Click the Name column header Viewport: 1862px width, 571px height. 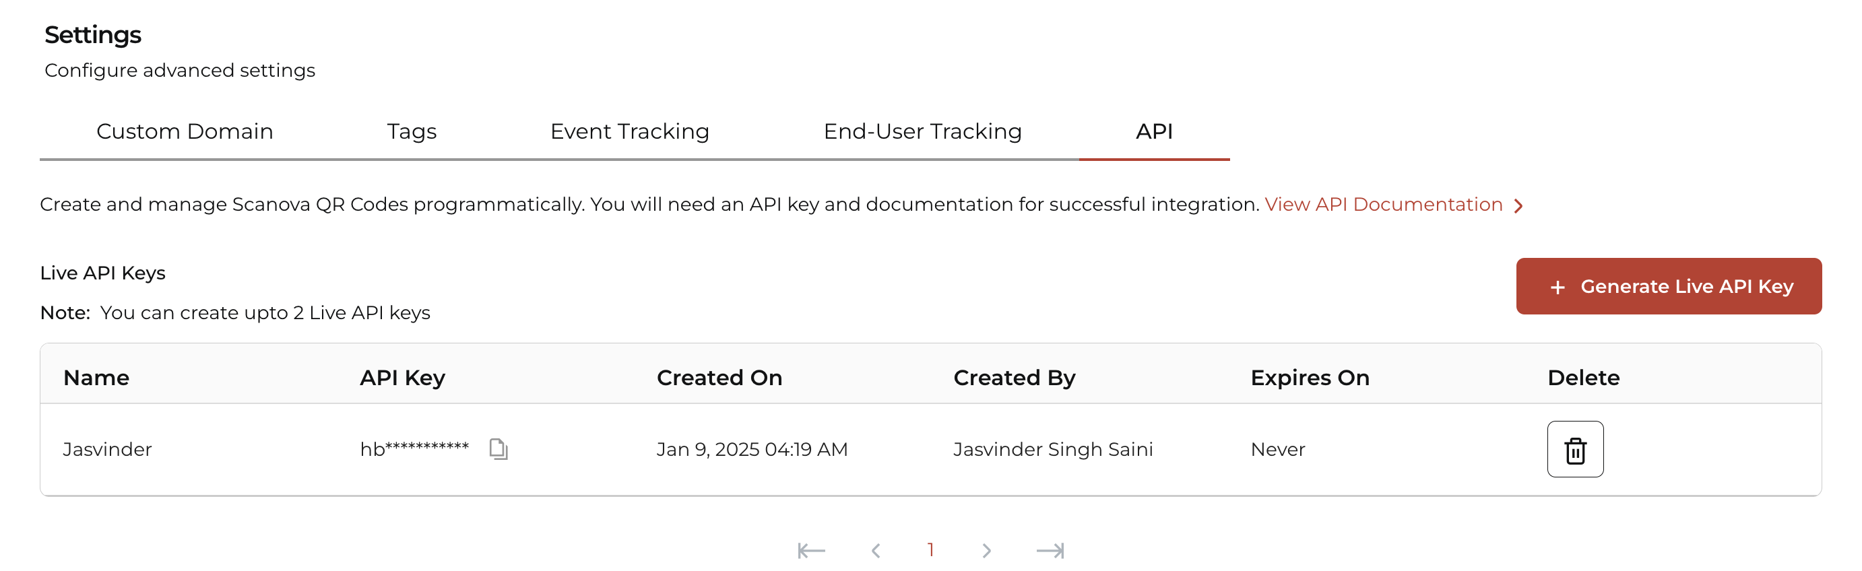(96, 378)
